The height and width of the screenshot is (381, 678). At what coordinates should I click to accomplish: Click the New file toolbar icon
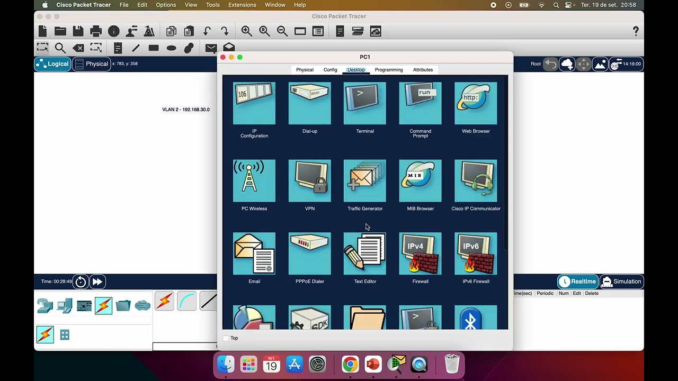[x=42, y=31]
